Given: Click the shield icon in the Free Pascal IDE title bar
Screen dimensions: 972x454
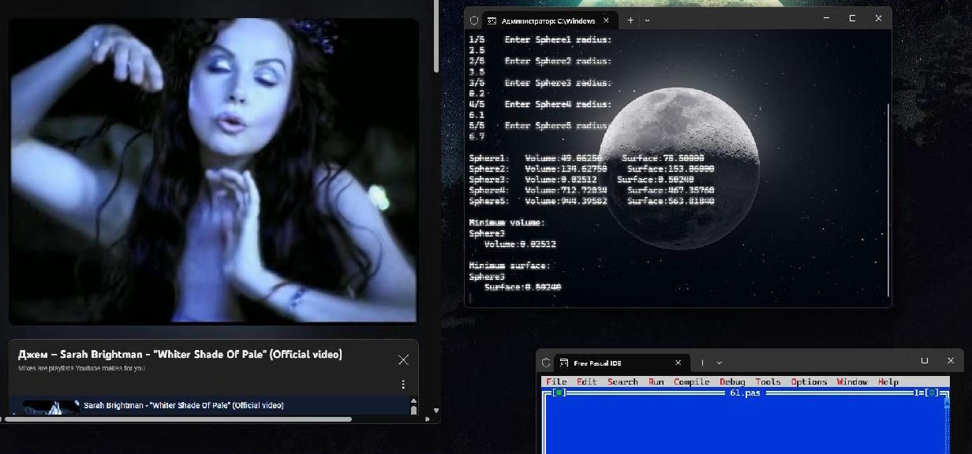Looking at the screenshot, I should [x=546, y=363].
